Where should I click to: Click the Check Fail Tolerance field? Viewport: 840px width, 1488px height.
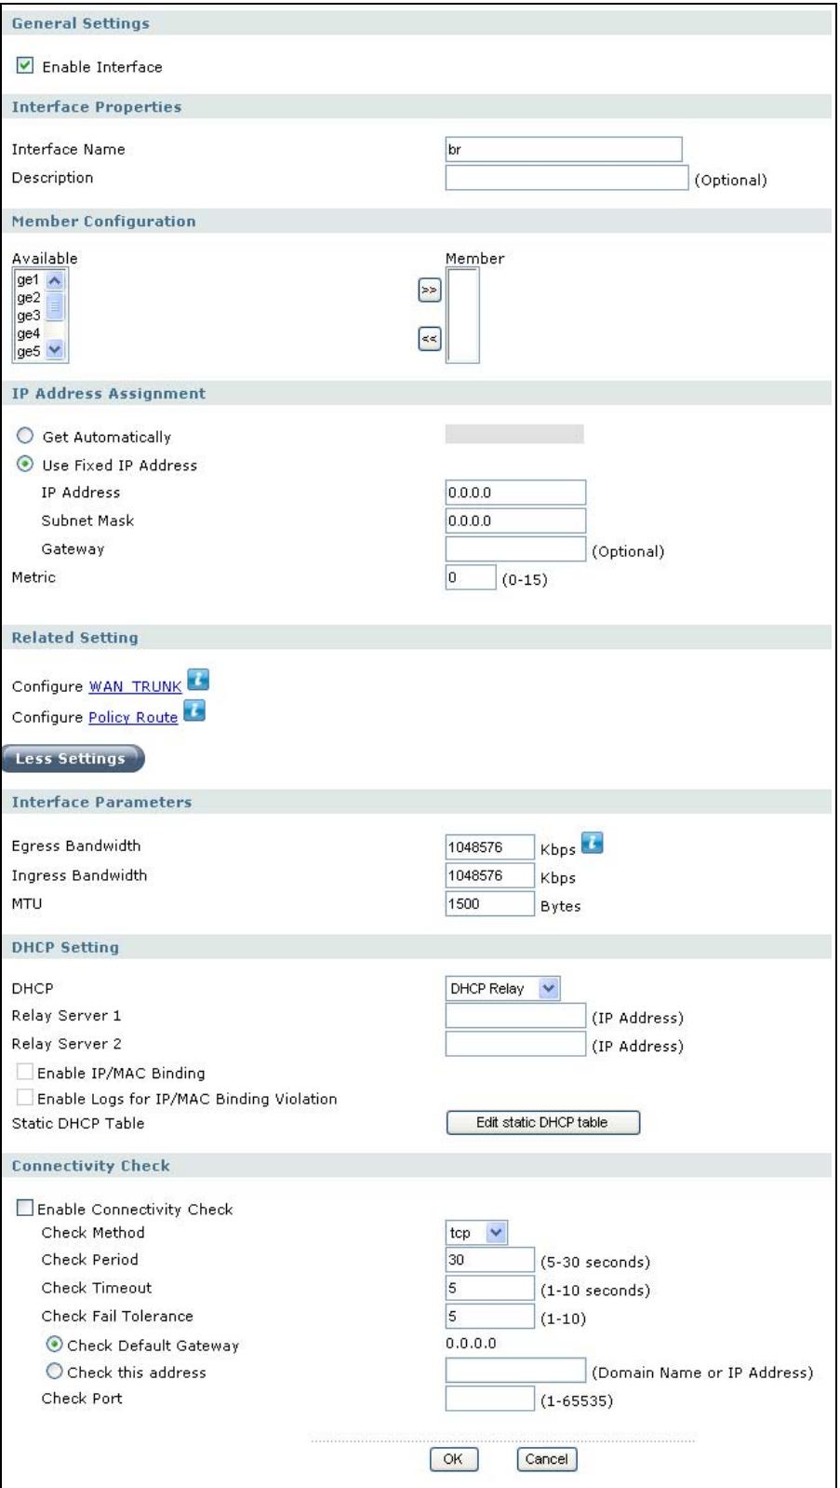click(490, 1317)
